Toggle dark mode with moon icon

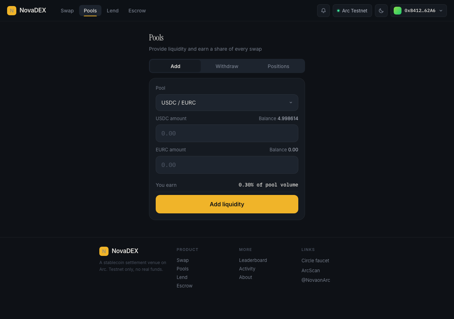click(381, 11)
